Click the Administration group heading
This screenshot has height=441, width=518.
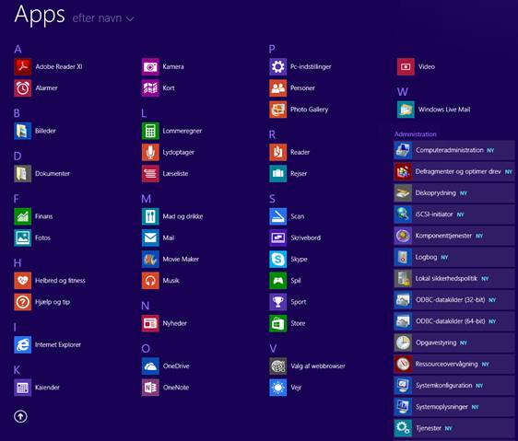tap(416, 134)
